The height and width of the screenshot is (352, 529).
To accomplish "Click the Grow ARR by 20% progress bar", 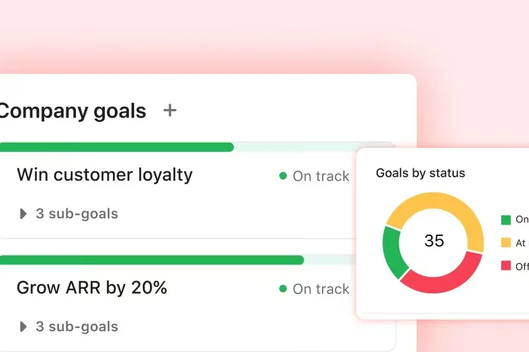I will point(151,260).
